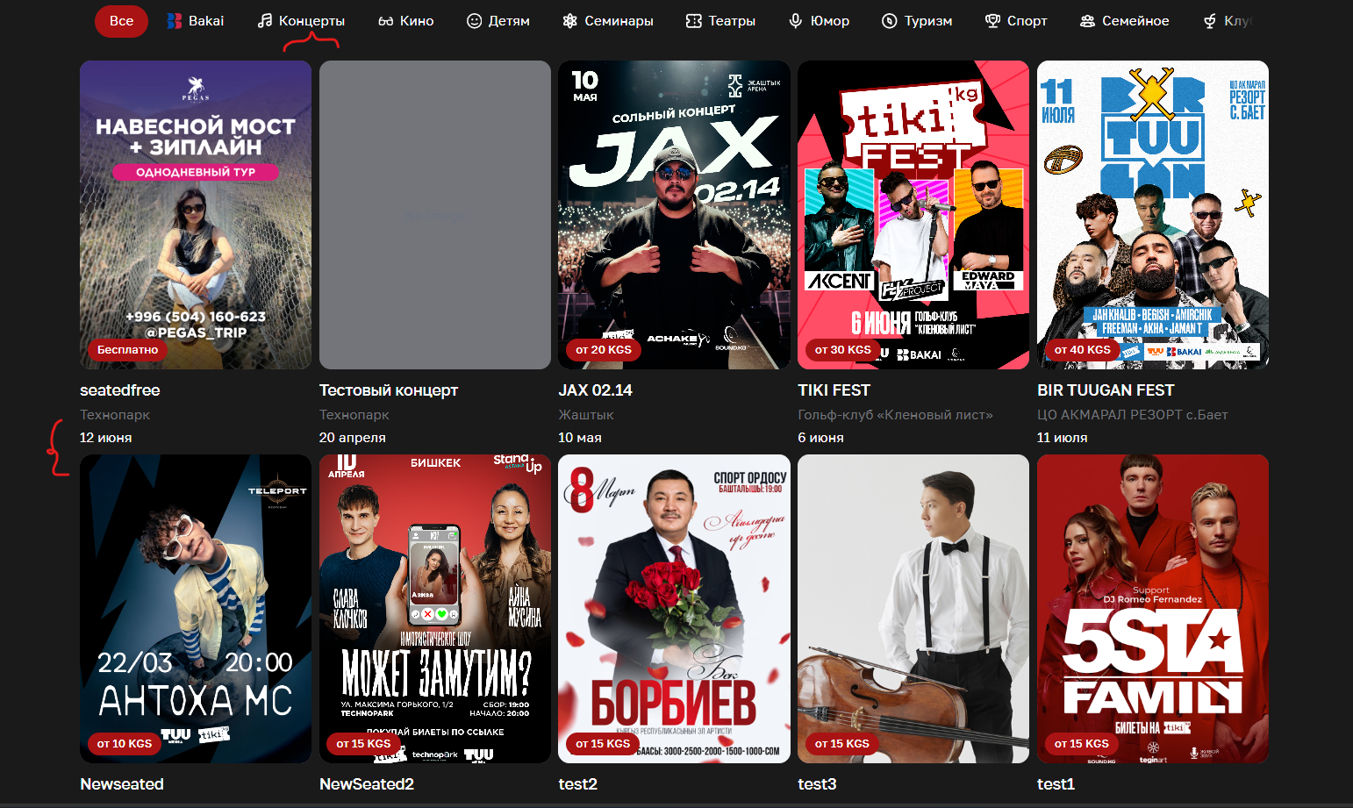Open the seatedfree event poster
Screen dimensions: 1353x808
coord(196,215)
